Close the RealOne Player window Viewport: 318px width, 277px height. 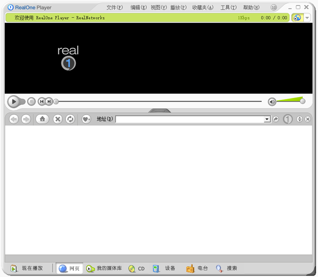pos(306,7)
